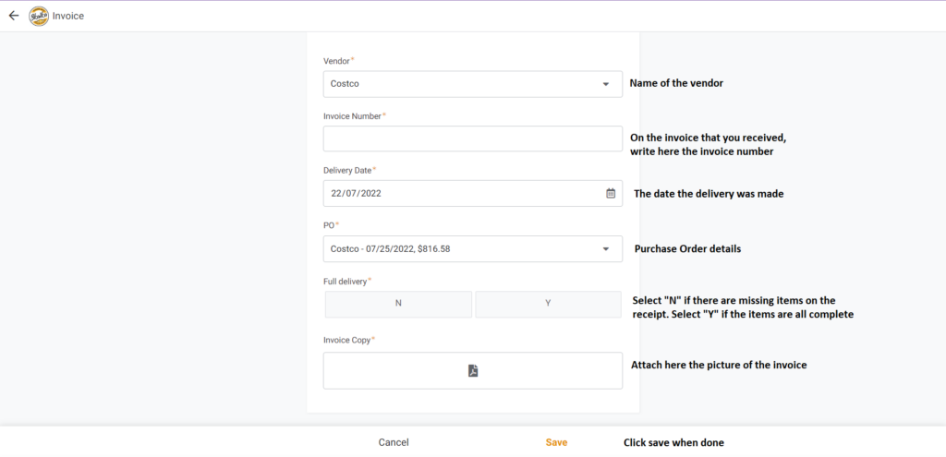Expand the Vendor dropdown arrow
The width and height of the screenshot is (946, 457).
(x=606, y=84)
